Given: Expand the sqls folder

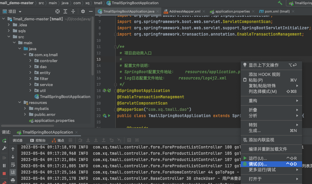Looking at the screenshot, I should pyautogui.click(x=9, y=31).
